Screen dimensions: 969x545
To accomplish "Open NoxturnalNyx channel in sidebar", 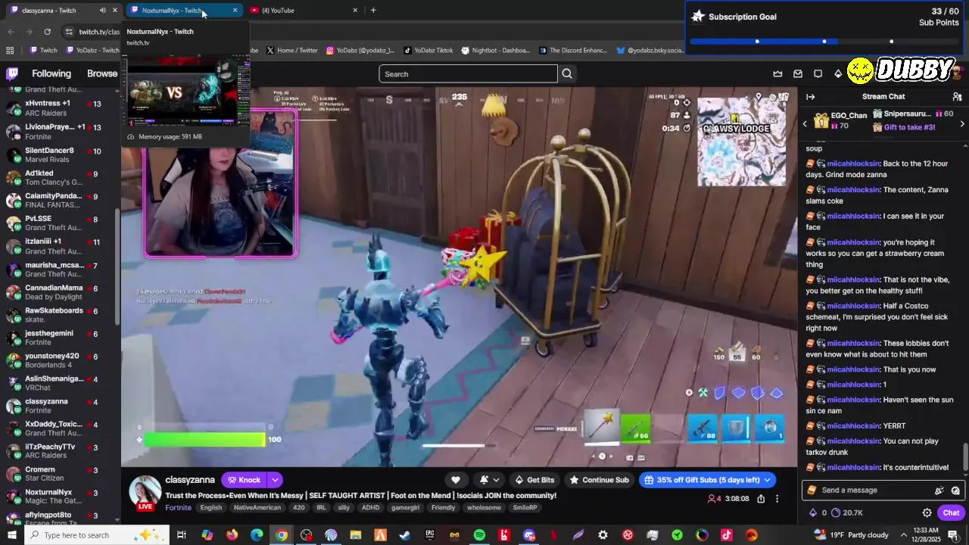I will click(61, 497).
